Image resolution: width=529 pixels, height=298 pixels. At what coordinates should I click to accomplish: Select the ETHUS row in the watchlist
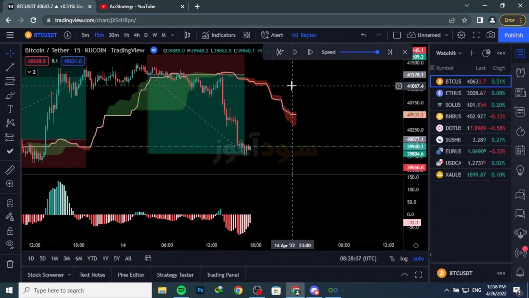point(471,93)
